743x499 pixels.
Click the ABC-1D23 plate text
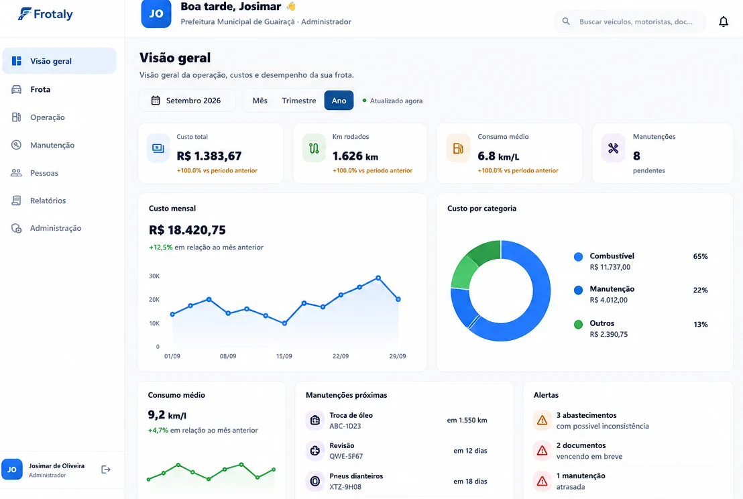coord(345,426)
